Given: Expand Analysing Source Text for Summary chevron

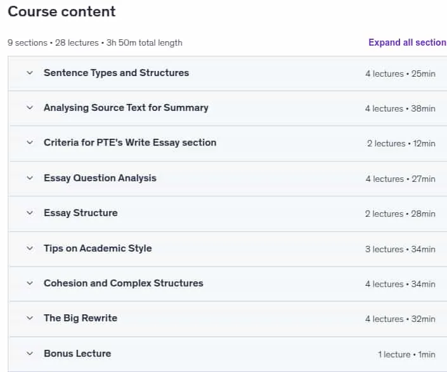Looking at the screenshot, I should click(30, 108).
